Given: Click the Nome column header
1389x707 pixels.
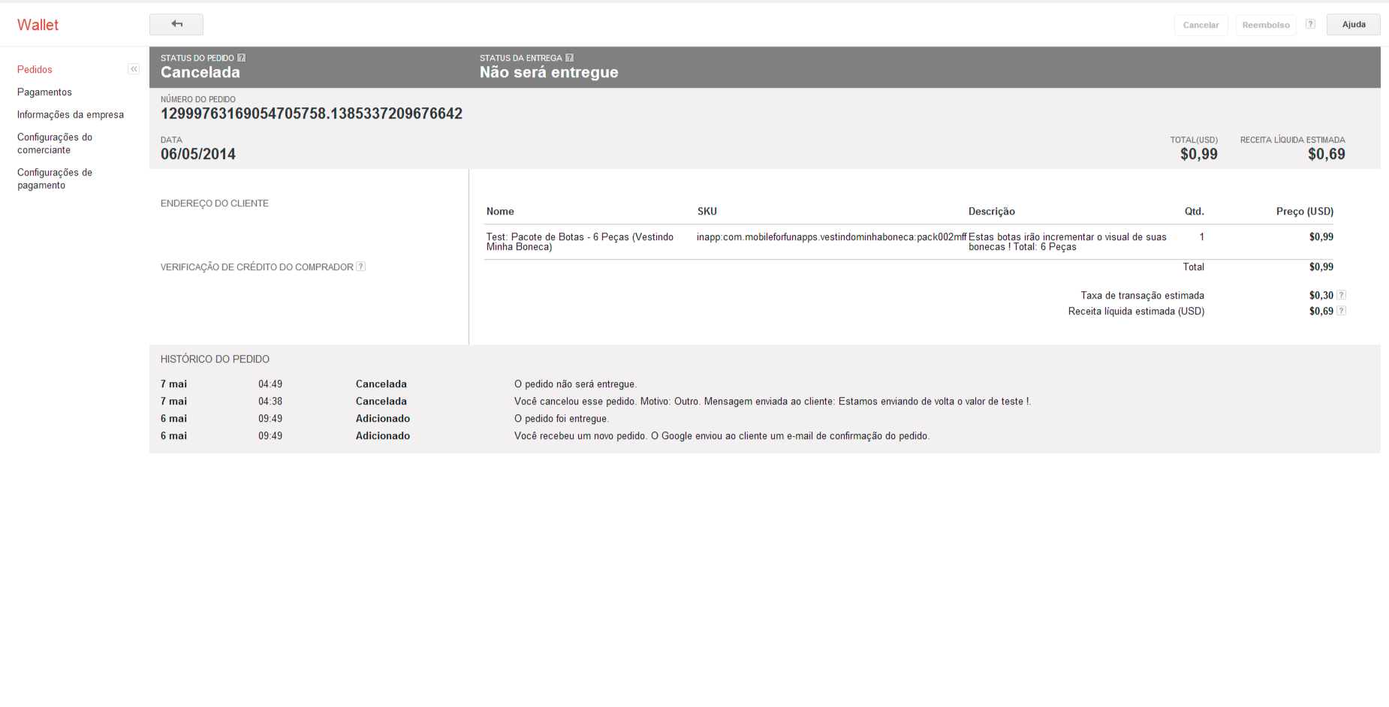Looking at the screenshot, I should coord(500,211).
